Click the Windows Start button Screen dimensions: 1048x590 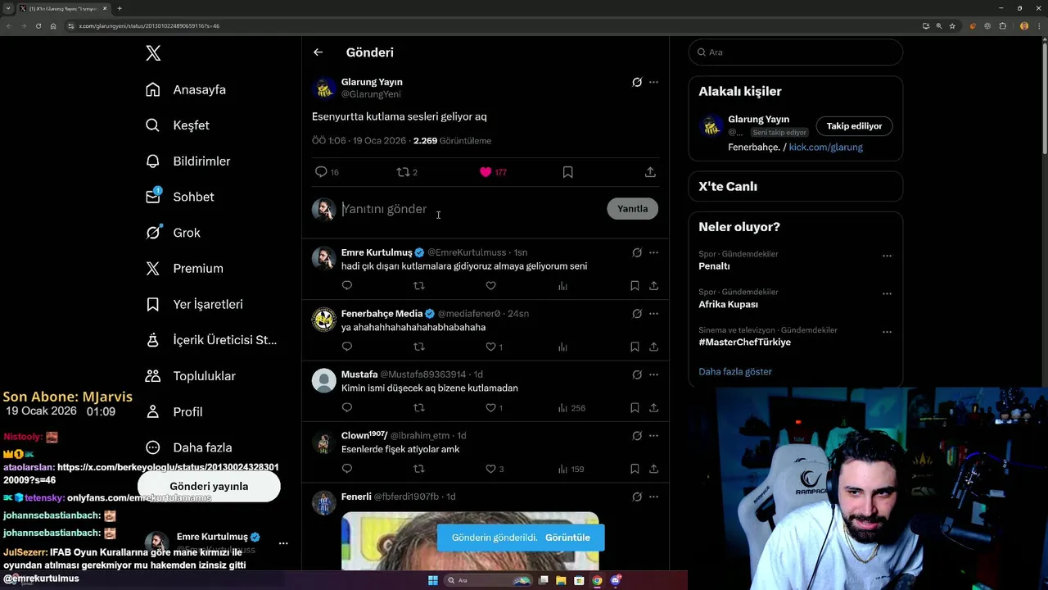pos(433,580)
